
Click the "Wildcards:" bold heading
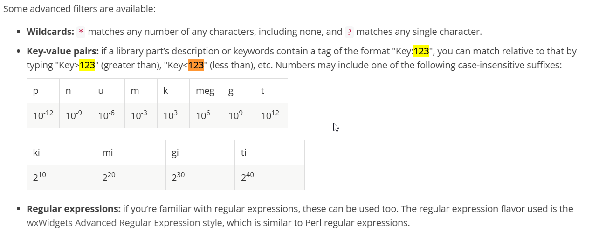pos(50,32)
